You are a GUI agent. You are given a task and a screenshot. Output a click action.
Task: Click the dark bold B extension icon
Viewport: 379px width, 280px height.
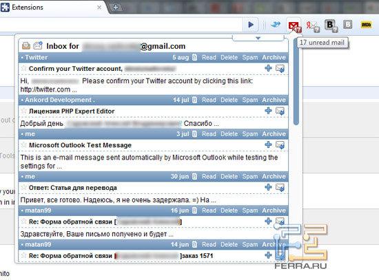pos(331,25)
